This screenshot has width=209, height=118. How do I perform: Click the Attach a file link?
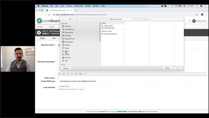coord(65,87)
